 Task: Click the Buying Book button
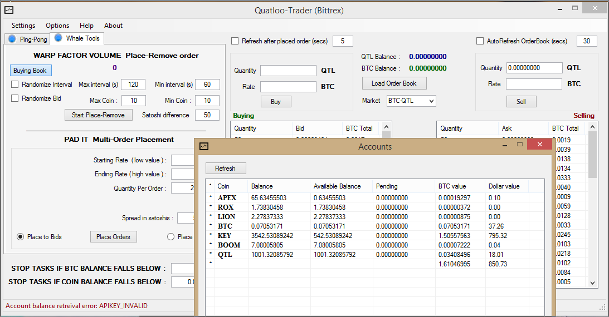31,71
